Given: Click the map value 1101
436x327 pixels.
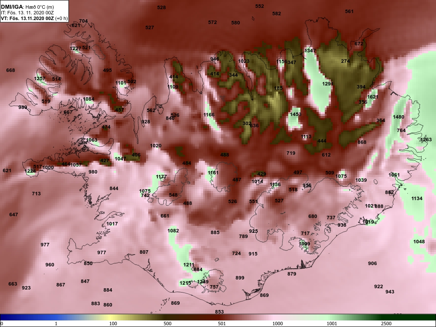Looking at the screenshot, I should point(121,83).
